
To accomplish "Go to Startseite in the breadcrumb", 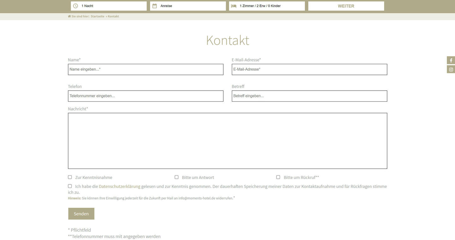I will (97, 16).
